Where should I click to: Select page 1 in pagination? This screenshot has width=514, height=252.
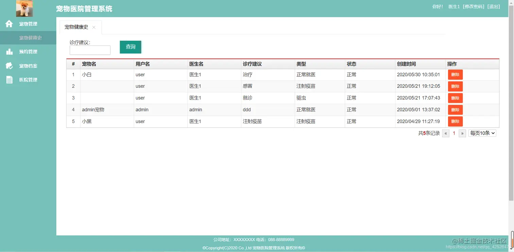click(454, 133)
